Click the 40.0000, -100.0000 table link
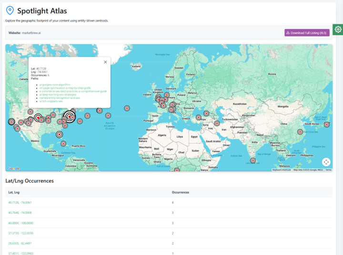This screenshot has height=255, width=343. [21, 223]
